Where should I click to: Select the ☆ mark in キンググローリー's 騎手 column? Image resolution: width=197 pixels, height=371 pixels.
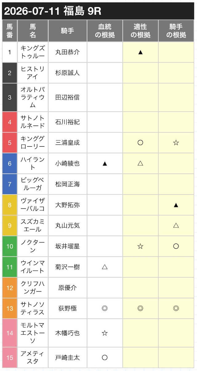click(x=176, y=143)
